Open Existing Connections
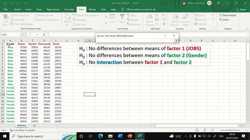 [47, 20]
